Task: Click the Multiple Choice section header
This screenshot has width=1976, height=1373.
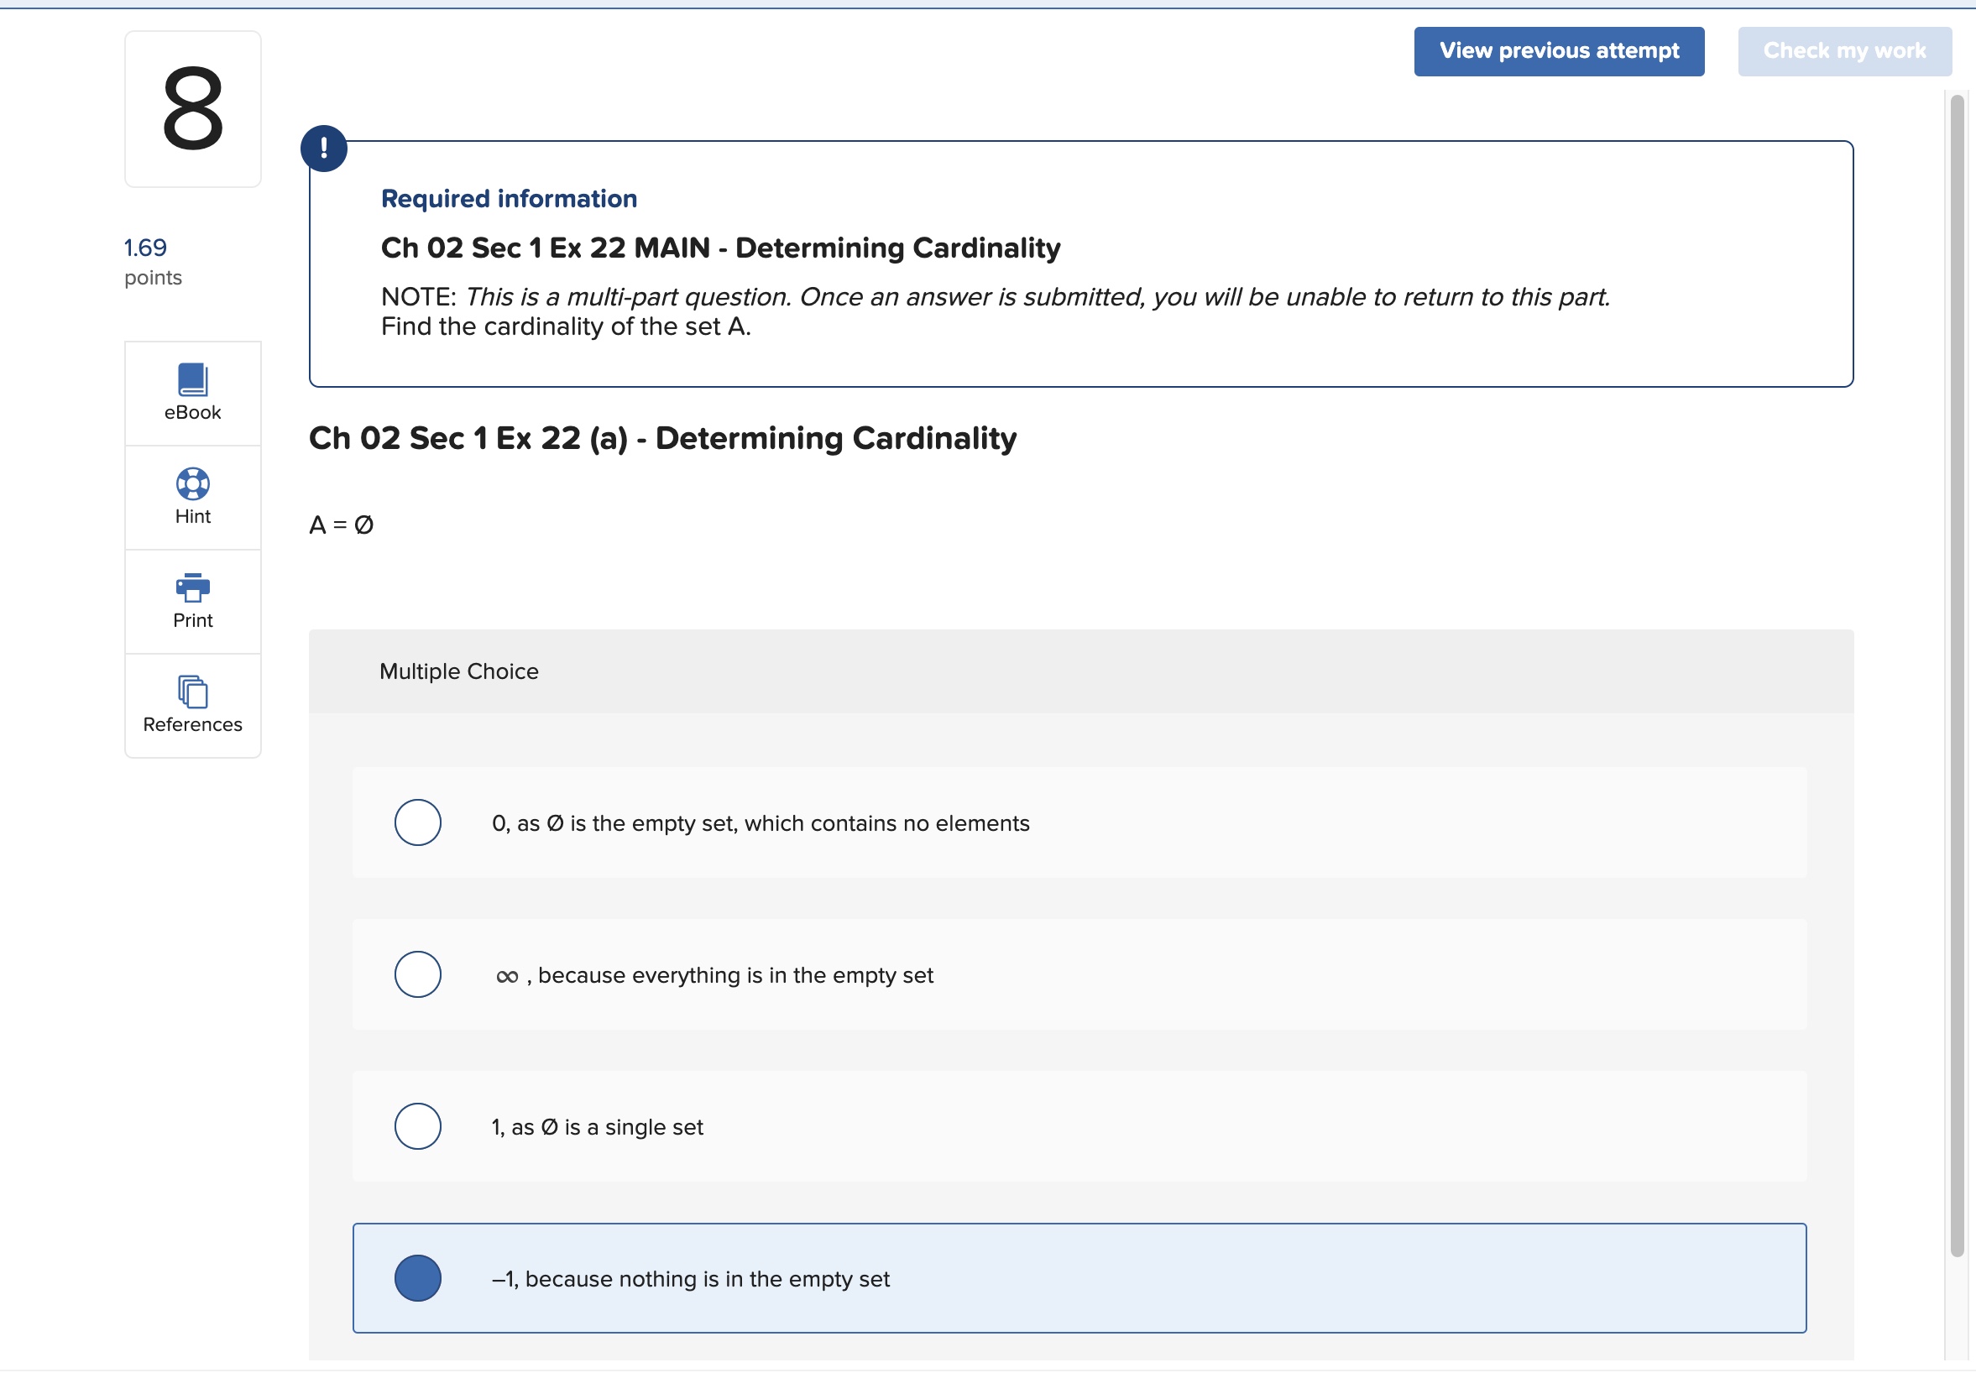Action: point(457,671)
